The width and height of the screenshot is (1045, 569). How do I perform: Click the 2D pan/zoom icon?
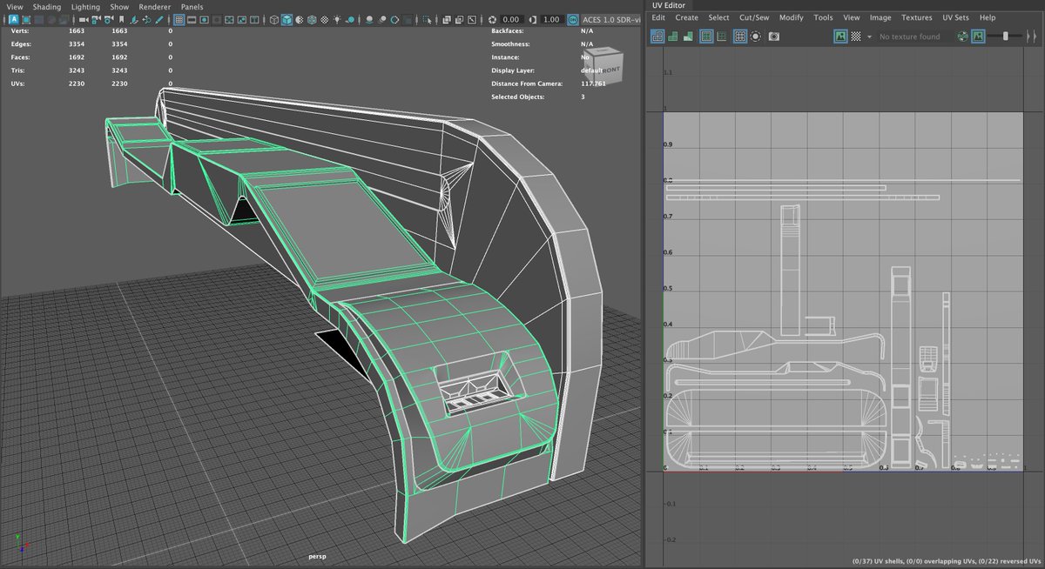(146, 19)
